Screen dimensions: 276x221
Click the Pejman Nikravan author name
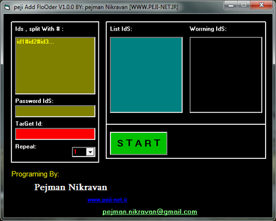point(71,187)
